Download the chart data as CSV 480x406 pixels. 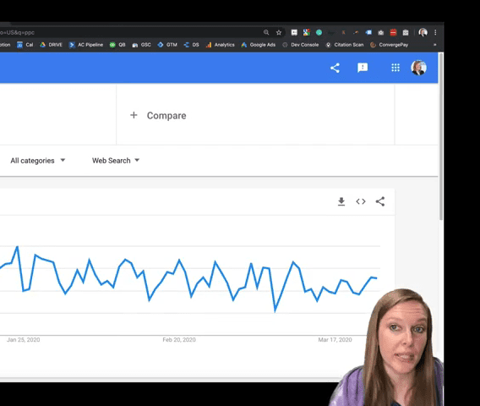(x=341, y=201)
